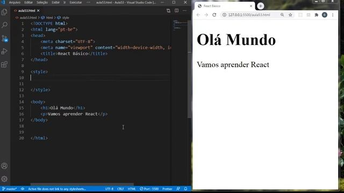Open the Search view in activity bar
The height and width of the screenshot is (193, 344).
tap(4, 25)
